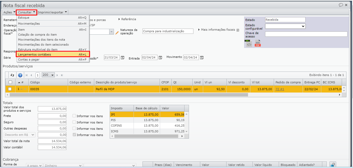
Task: Open the Dinheiro payment method dropdown
Action: (x=63, y=165)
